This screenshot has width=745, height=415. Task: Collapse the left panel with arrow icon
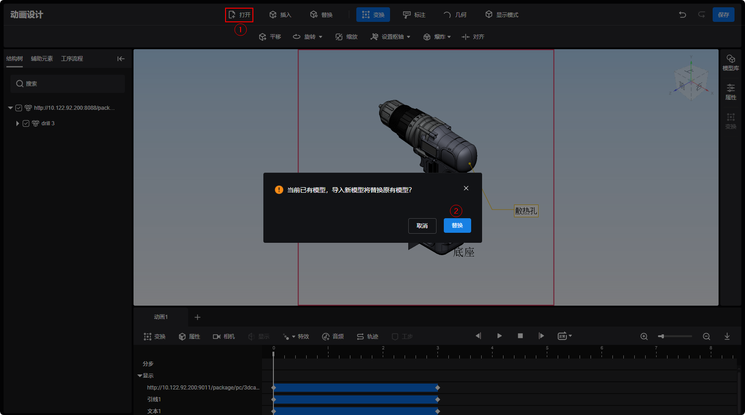pos(121,59)
